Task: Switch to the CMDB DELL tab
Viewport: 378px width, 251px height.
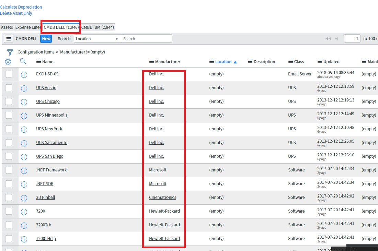Action: (61, 27)
